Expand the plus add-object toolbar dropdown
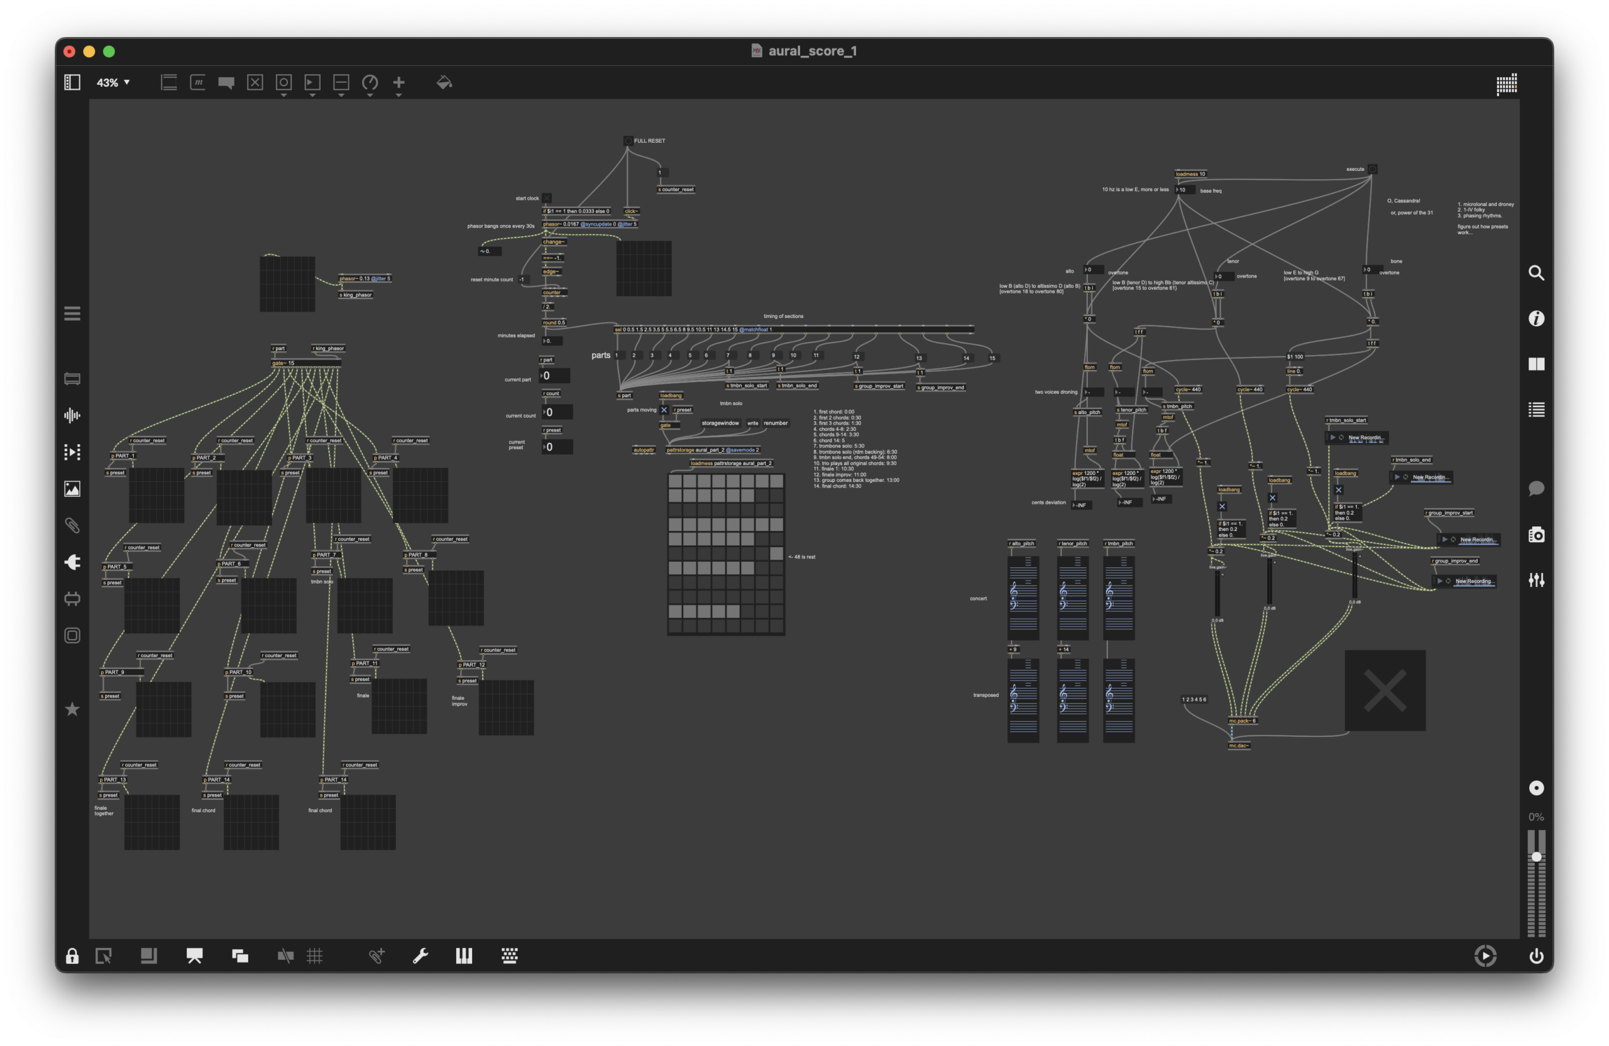 pos(399,95)
